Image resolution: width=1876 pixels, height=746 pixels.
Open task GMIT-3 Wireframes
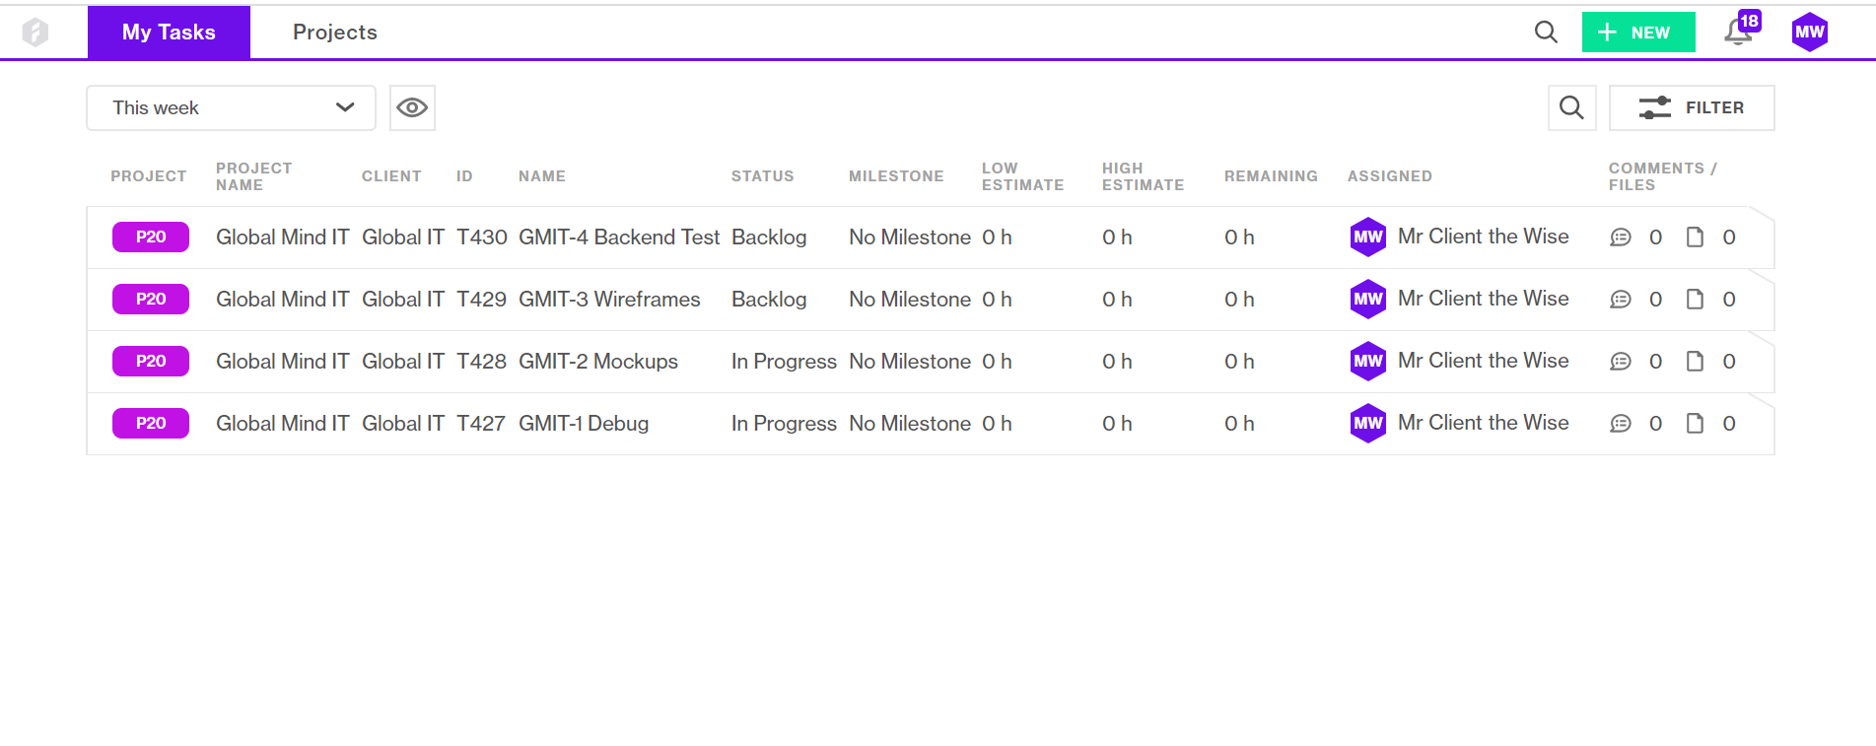(609, 300)
